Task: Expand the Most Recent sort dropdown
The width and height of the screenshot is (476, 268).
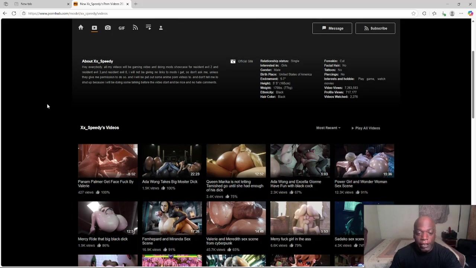Action: [328, 128]
